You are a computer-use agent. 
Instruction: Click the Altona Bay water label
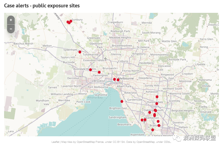95,97
